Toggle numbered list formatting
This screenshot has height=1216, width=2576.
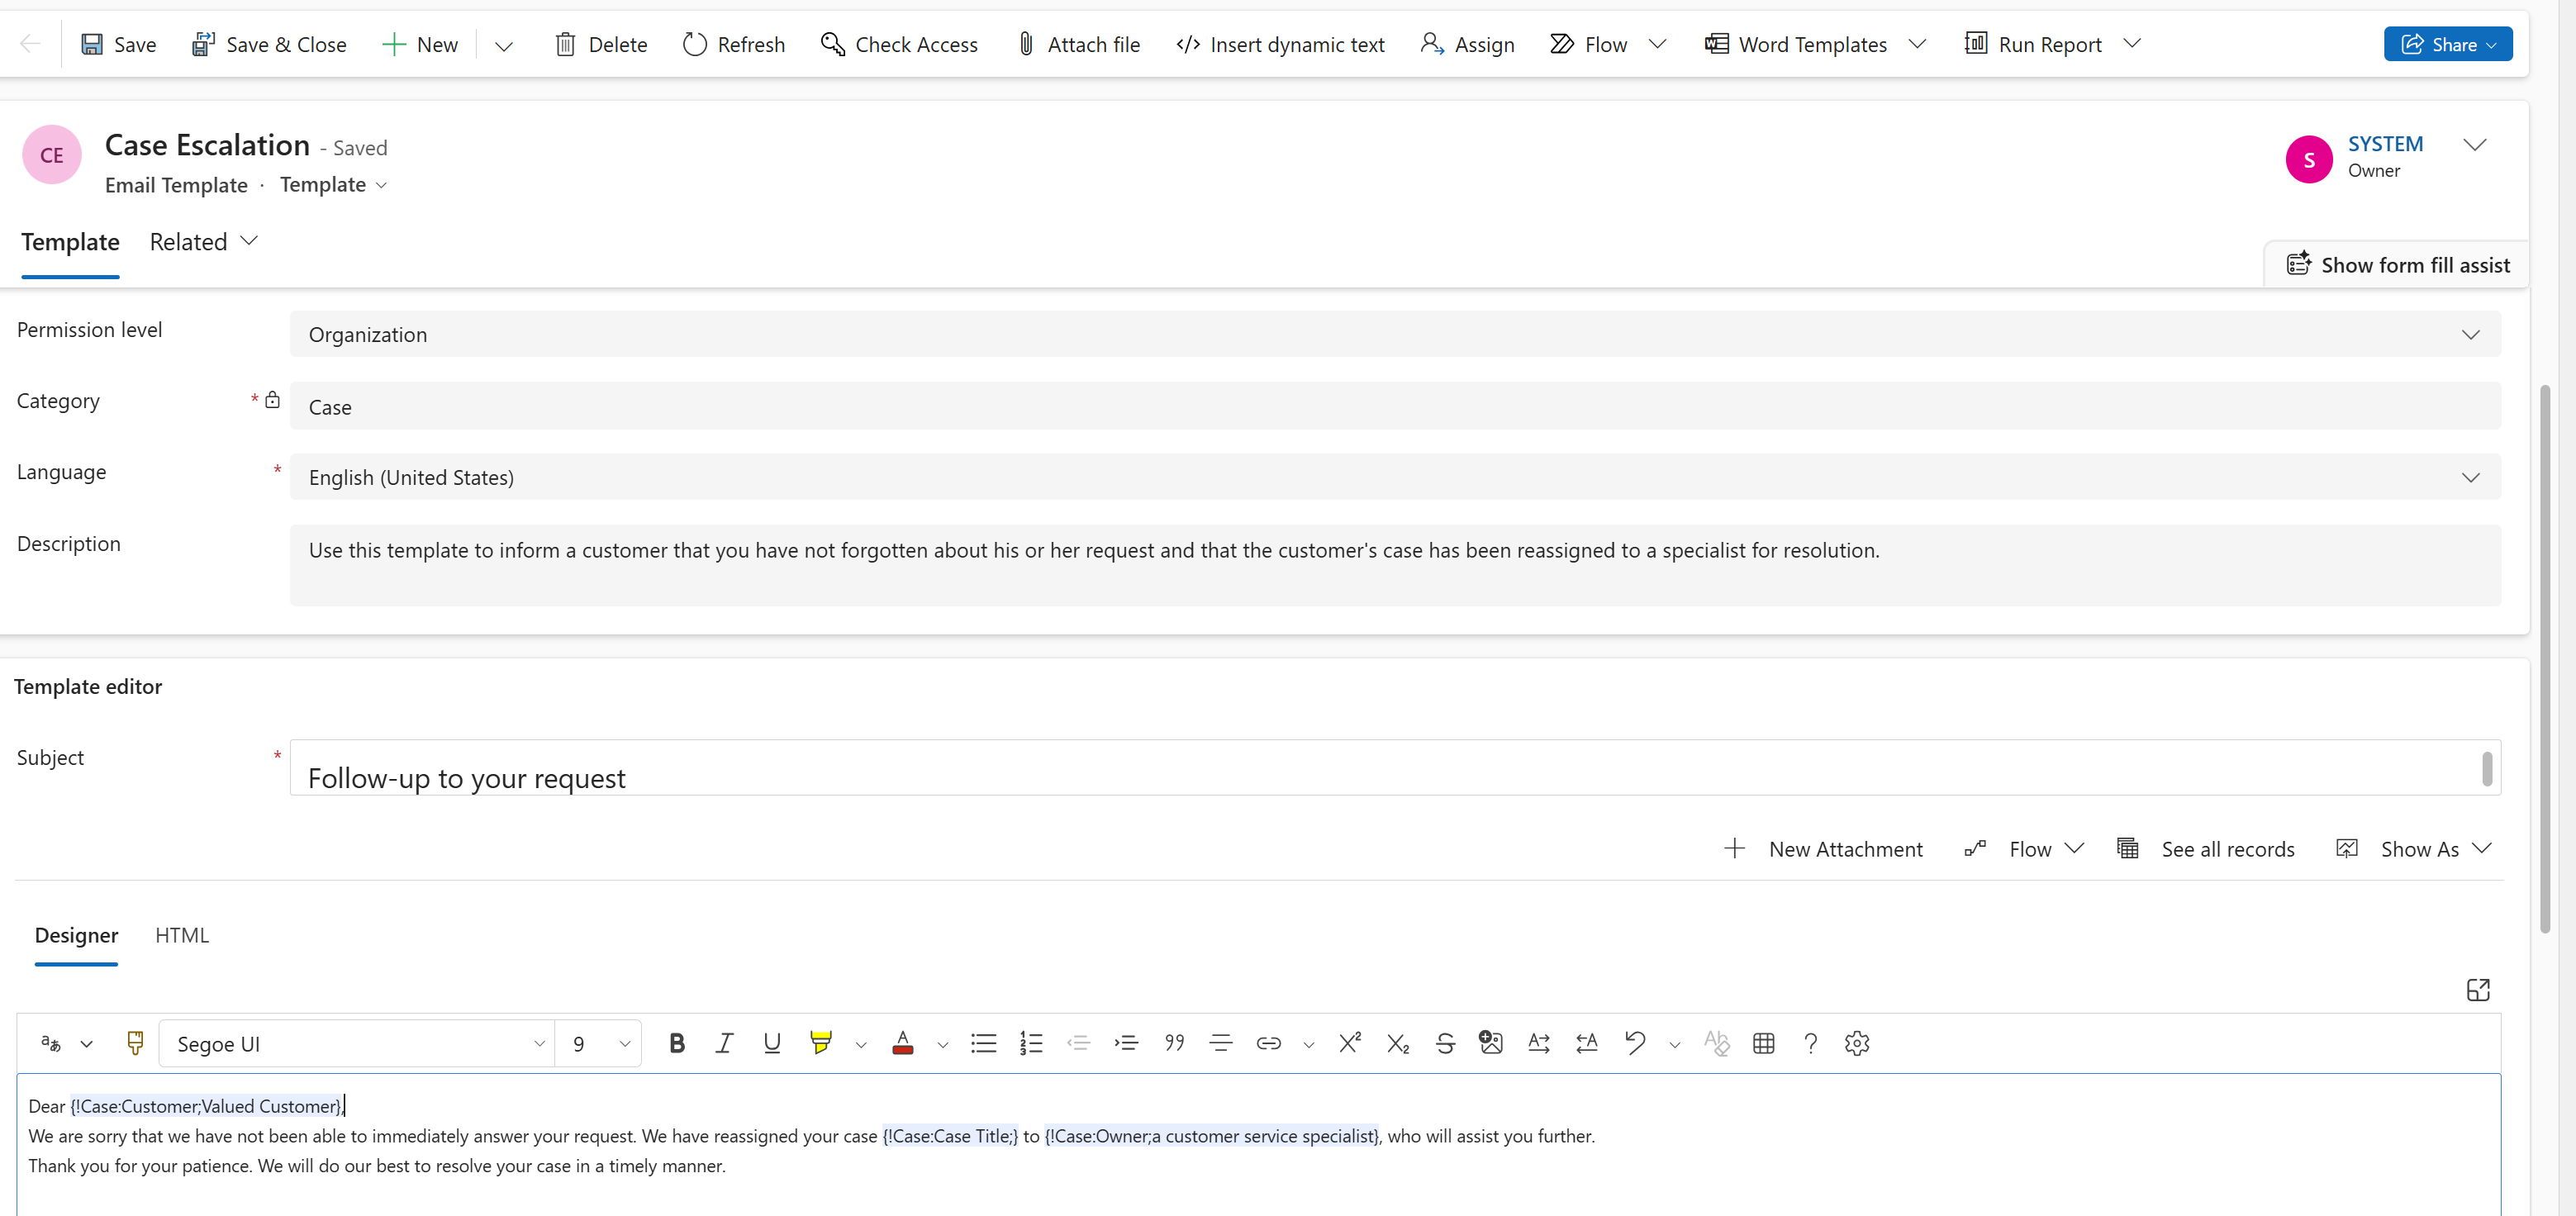pyautogui.click(x=1031, y=1043)
